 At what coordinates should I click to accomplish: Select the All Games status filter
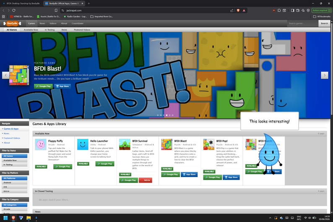(x=14, y=156)
